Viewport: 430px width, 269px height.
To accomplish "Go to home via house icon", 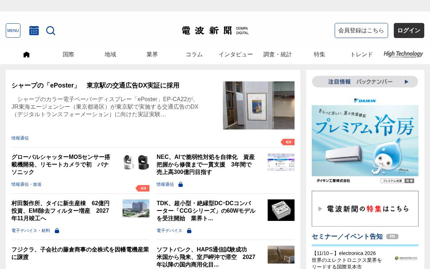I will coord(27,55).
